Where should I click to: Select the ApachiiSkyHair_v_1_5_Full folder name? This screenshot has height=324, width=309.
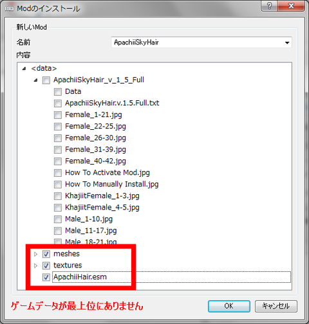pos(98,80)
